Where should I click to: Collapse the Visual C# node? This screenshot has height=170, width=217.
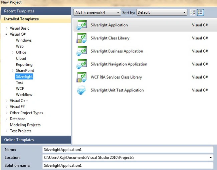click(x=6, y=34)
